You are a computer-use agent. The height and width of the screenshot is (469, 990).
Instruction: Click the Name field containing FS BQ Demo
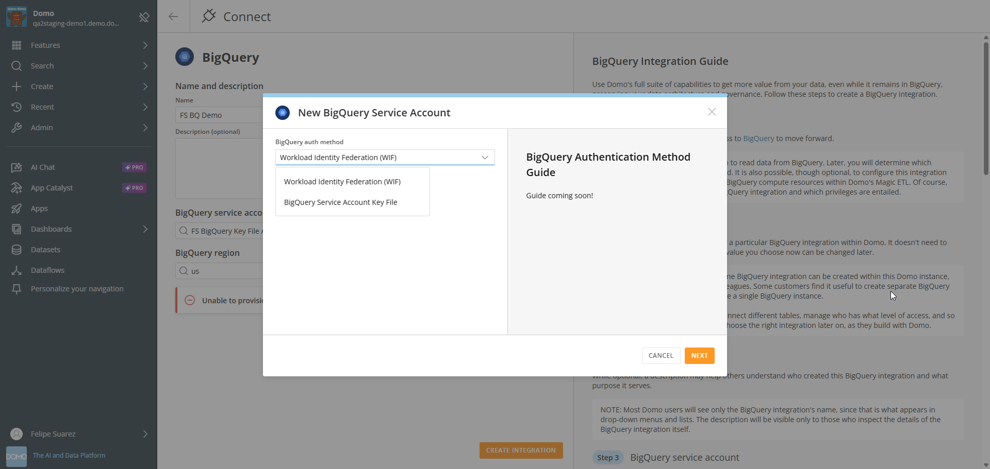tap(219, 115)
